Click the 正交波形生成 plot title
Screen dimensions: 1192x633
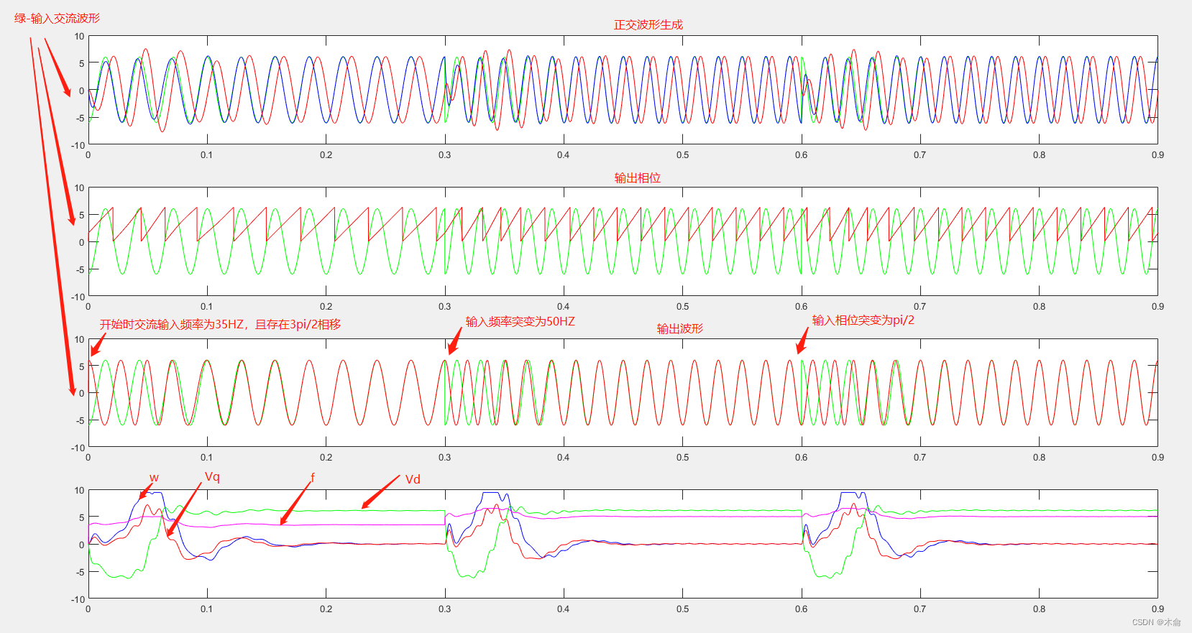tap(648, 25)
